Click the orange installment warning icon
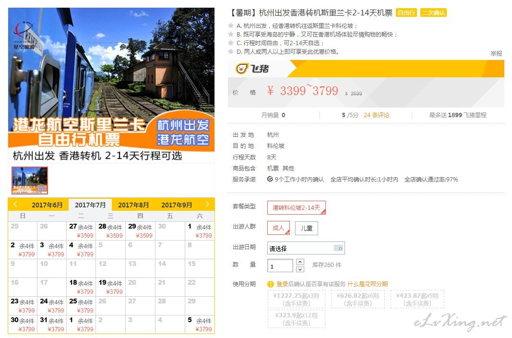The image size is (512, 338). (x=271, y=284)
